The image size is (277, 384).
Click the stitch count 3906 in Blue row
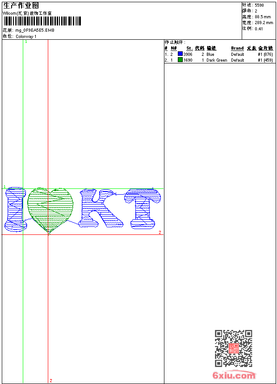pos(188,54)
